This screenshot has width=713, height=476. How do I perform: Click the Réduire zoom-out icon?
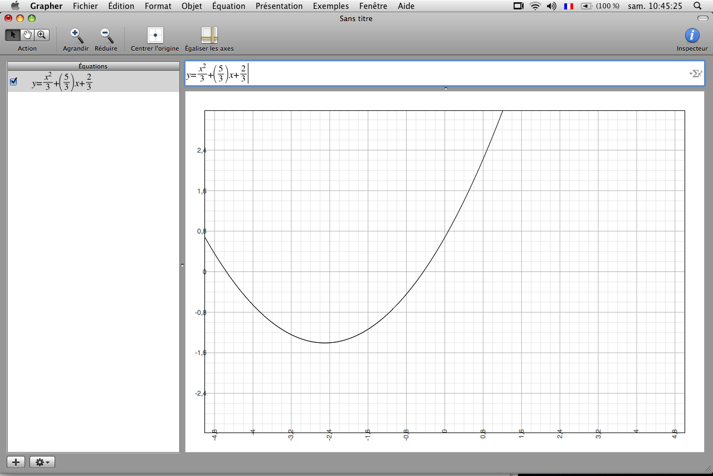point(106,36)
